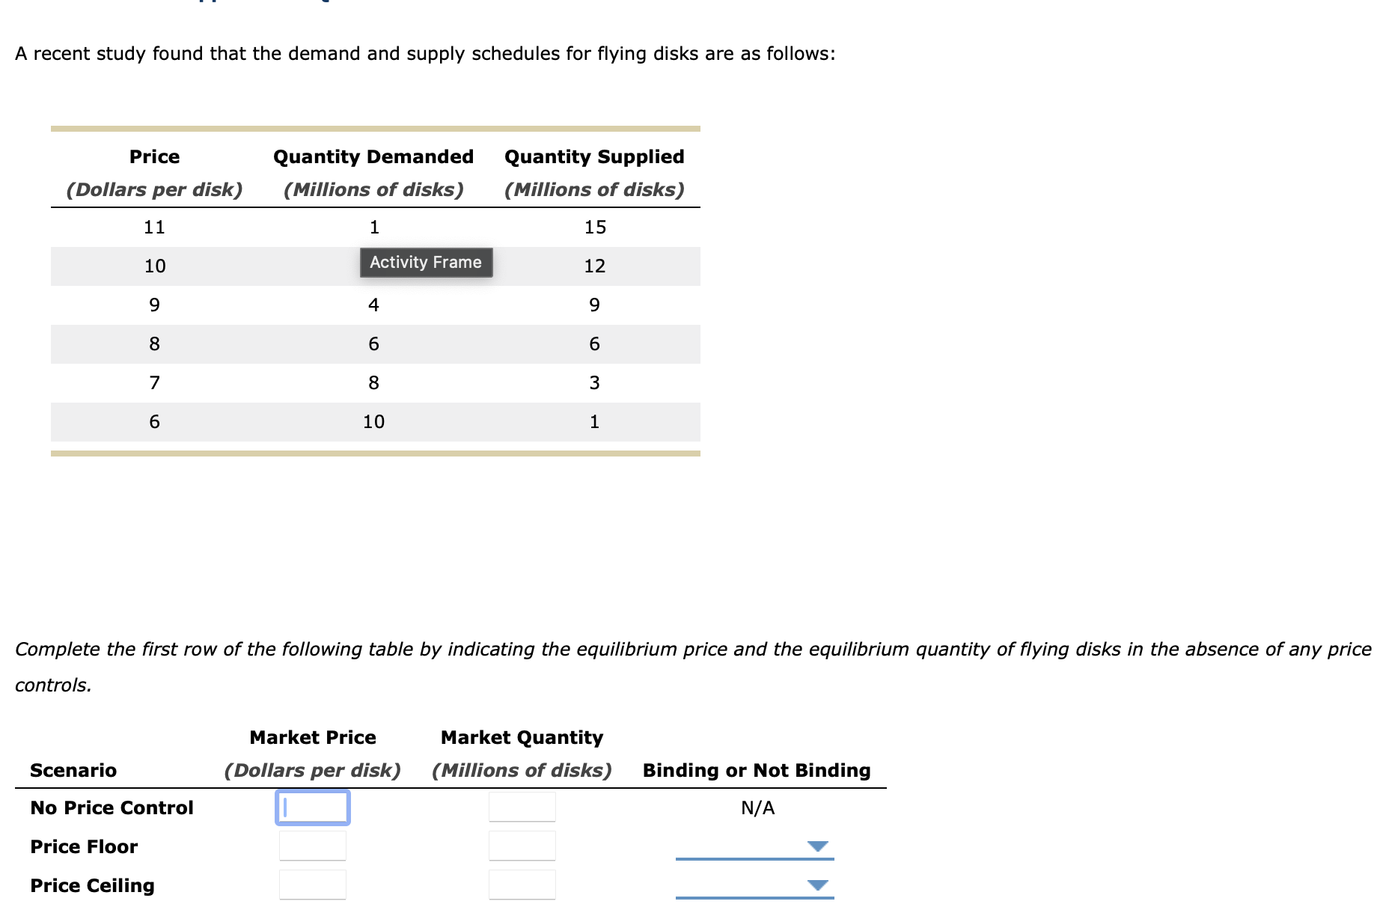Toggle the highlighted Market Price entry box
Screen dimensions: 1377x919
point(312,806)
